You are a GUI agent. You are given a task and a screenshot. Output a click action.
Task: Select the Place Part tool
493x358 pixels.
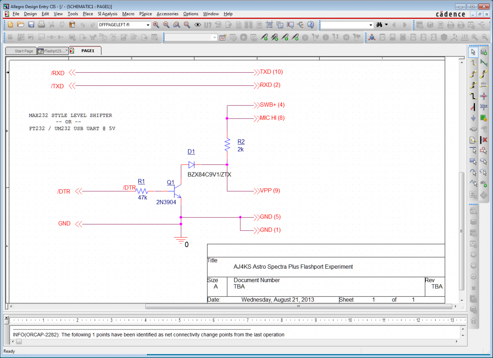(x=484, y=52)
